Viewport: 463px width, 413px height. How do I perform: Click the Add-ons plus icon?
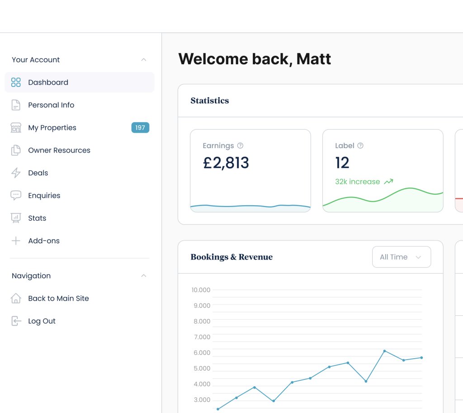(x=16, y=241)
